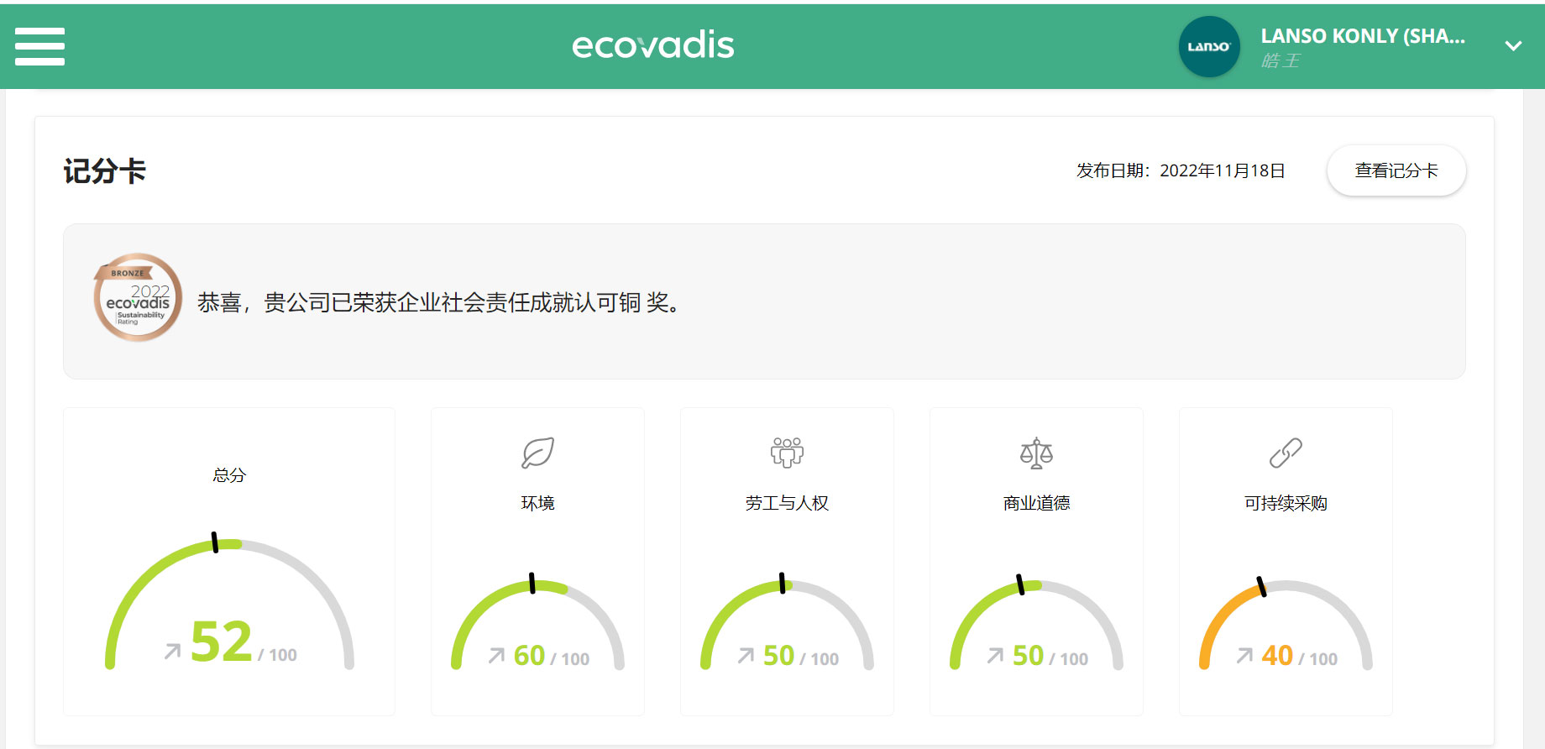Expand the account dropdown chevron
The width and height of the screenshot is (1545, 749).
pos(1513,46)
